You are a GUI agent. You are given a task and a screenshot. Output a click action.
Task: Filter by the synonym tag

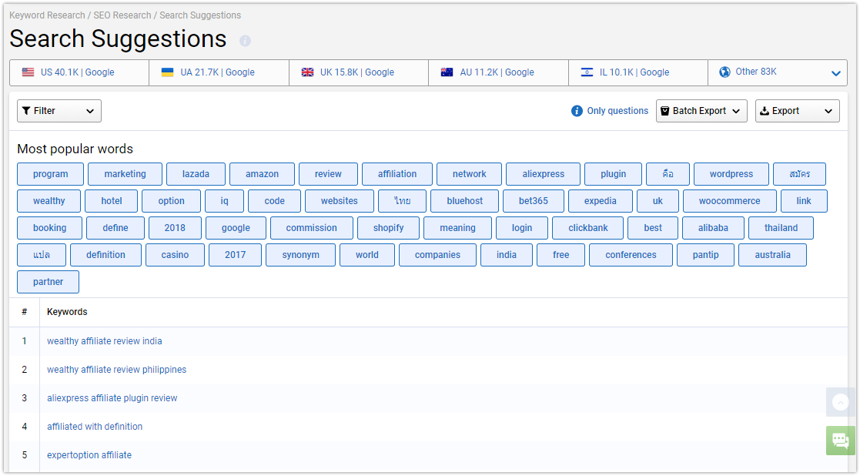(x=300, y=254)
